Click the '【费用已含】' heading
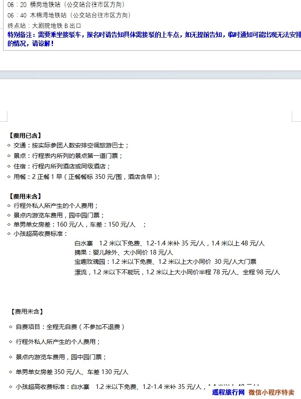The image size is (301, 399). (x=25, y=136)
